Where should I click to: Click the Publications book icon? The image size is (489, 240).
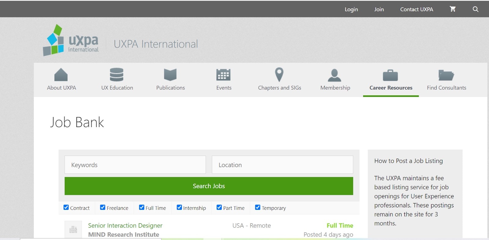pos(170,75)
